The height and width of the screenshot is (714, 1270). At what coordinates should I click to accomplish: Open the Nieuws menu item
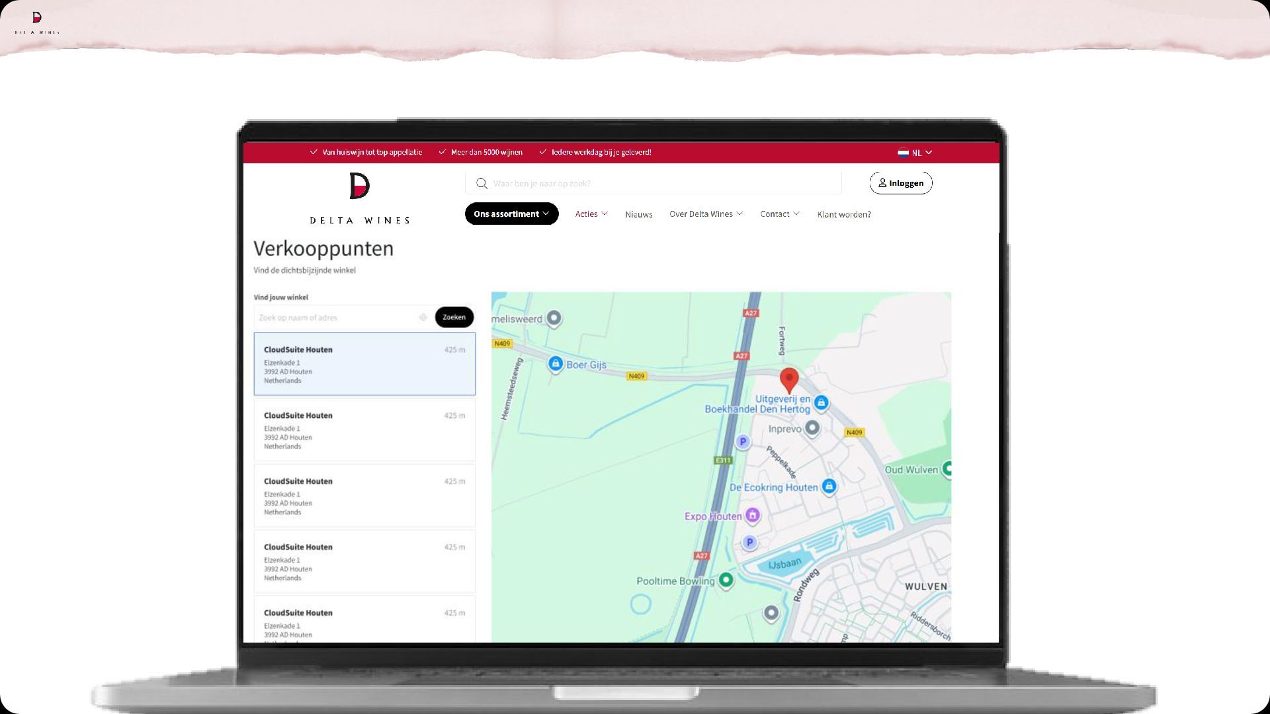coord(638,214)
